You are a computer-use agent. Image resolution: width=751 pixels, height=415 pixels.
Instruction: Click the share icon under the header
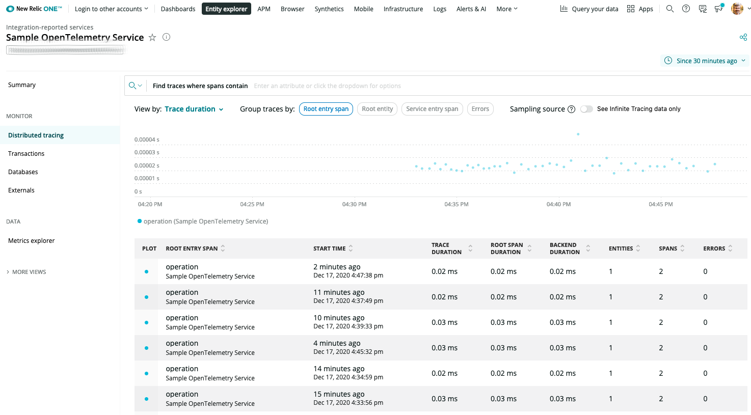click(x=743, y=37)
